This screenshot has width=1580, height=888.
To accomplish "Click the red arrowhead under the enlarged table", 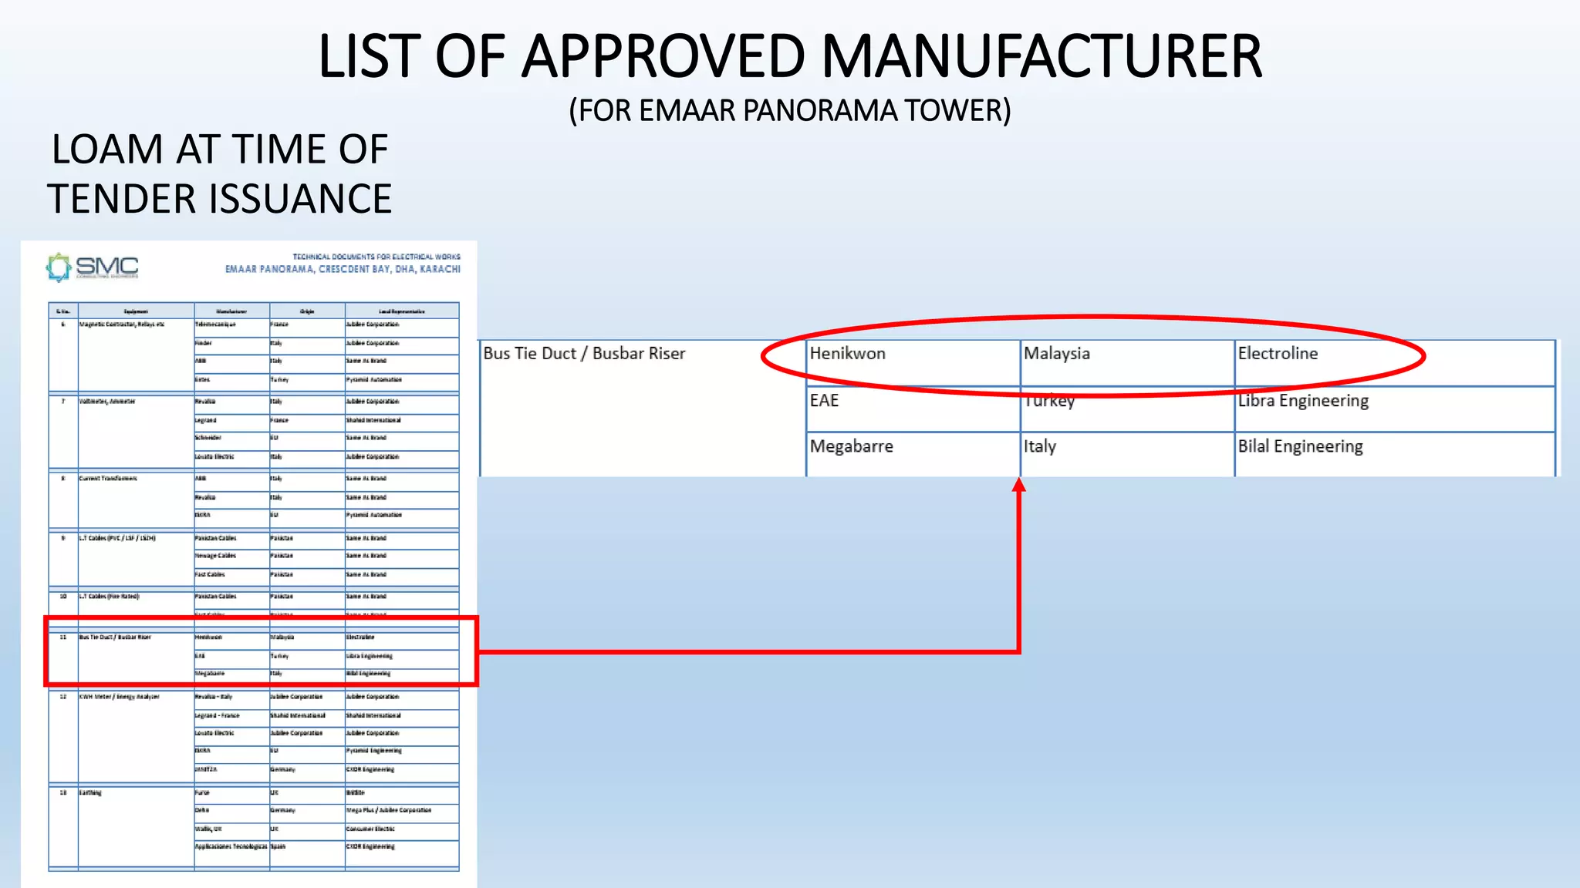I will tap(1019, 485).
